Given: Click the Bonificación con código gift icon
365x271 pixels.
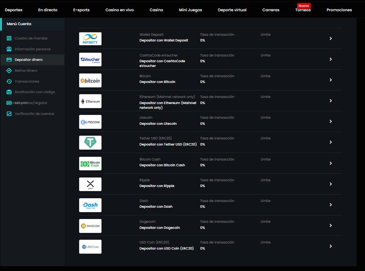Looking at the screenshot, I should tap(9, 92).
